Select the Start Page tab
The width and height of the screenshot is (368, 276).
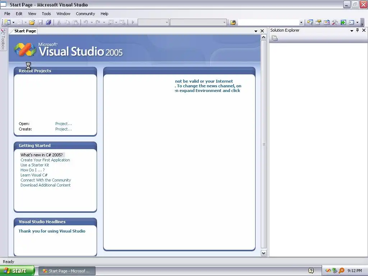point(25,31)
